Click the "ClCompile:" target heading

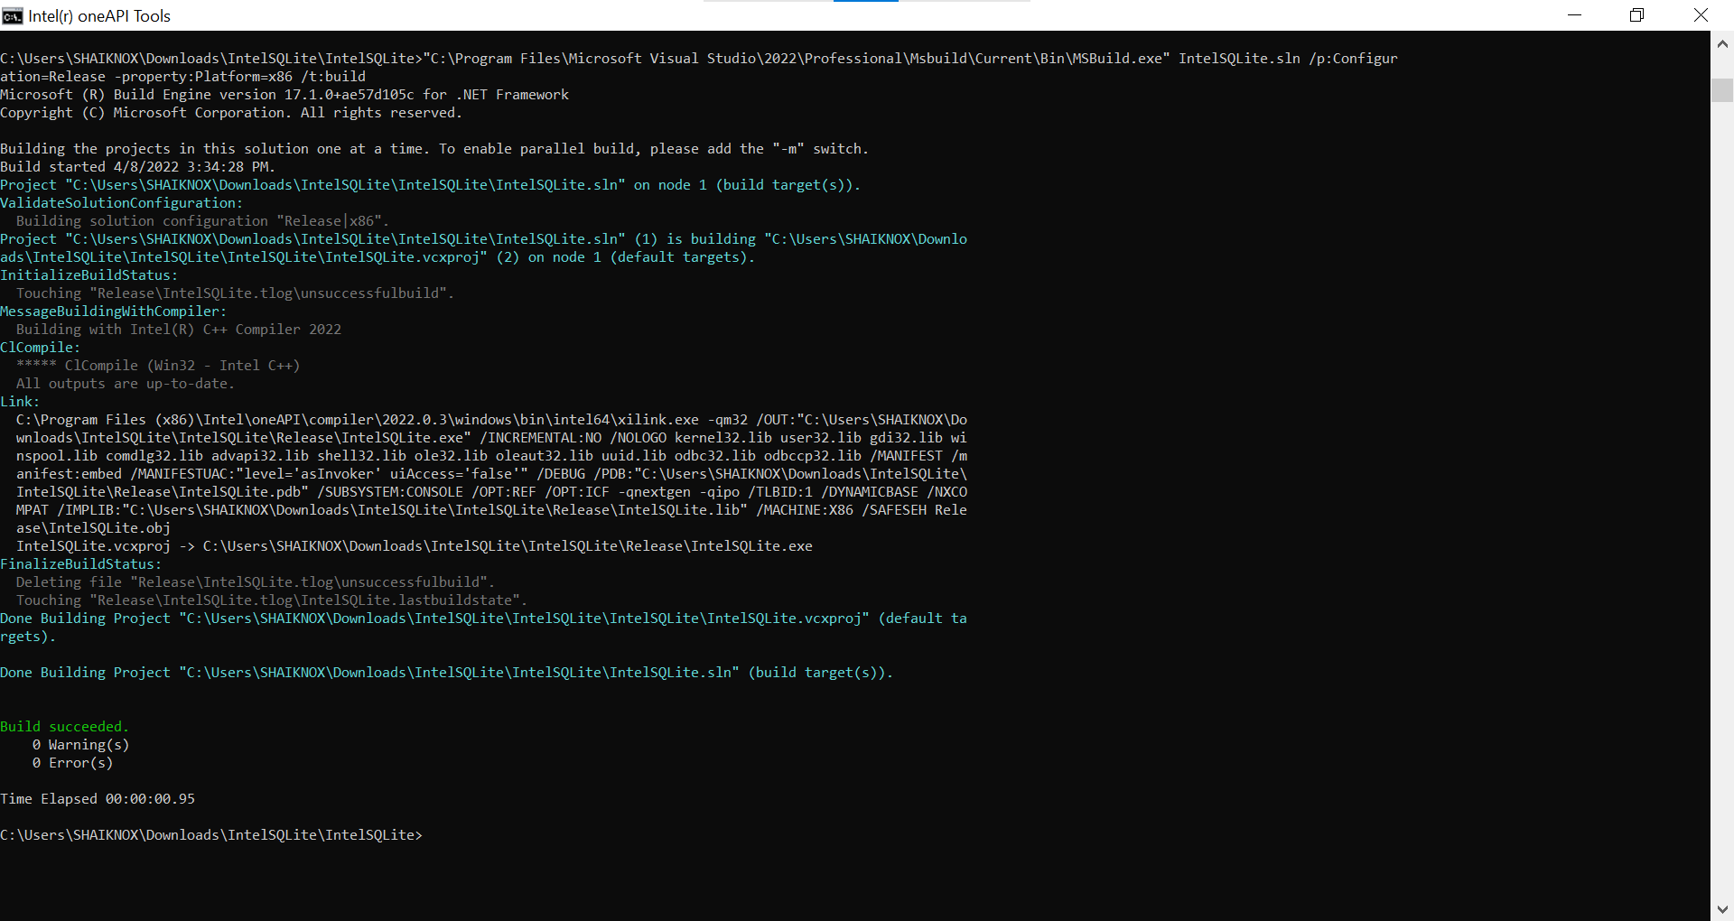pos(40,348)
